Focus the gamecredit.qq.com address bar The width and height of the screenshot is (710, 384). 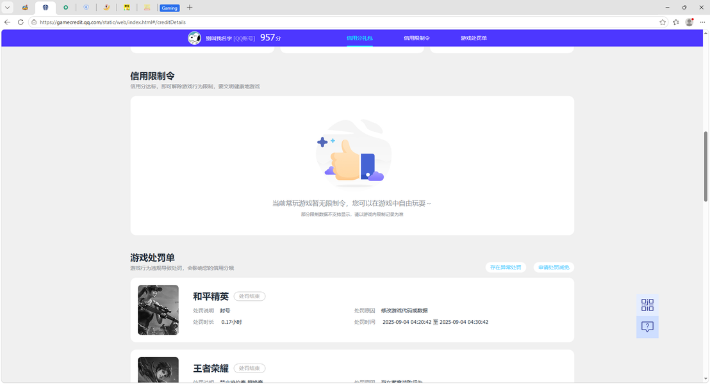pyautogui.click(x=344, y=22)
